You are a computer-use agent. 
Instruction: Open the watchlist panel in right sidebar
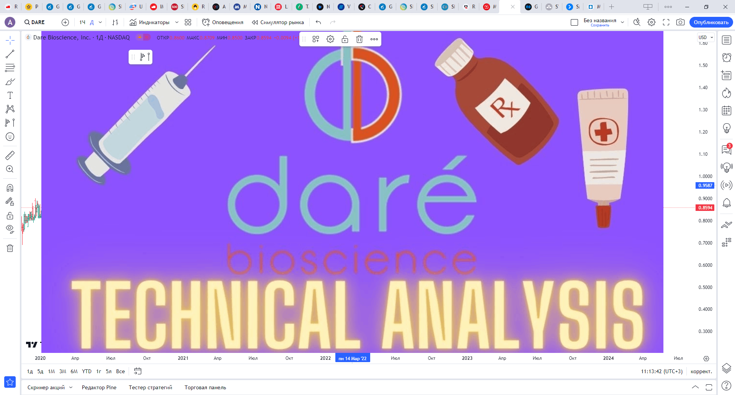click(x=727, y=40)
